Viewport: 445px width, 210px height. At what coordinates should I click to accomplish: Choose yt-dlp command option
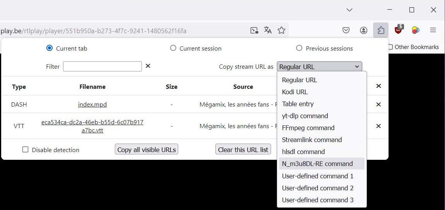click(305, 116)
